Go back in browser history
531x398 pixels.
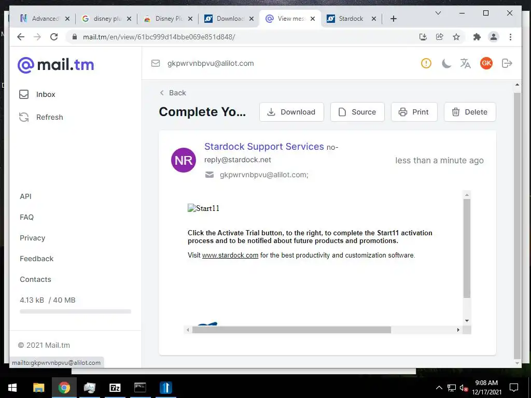(21, 37)
